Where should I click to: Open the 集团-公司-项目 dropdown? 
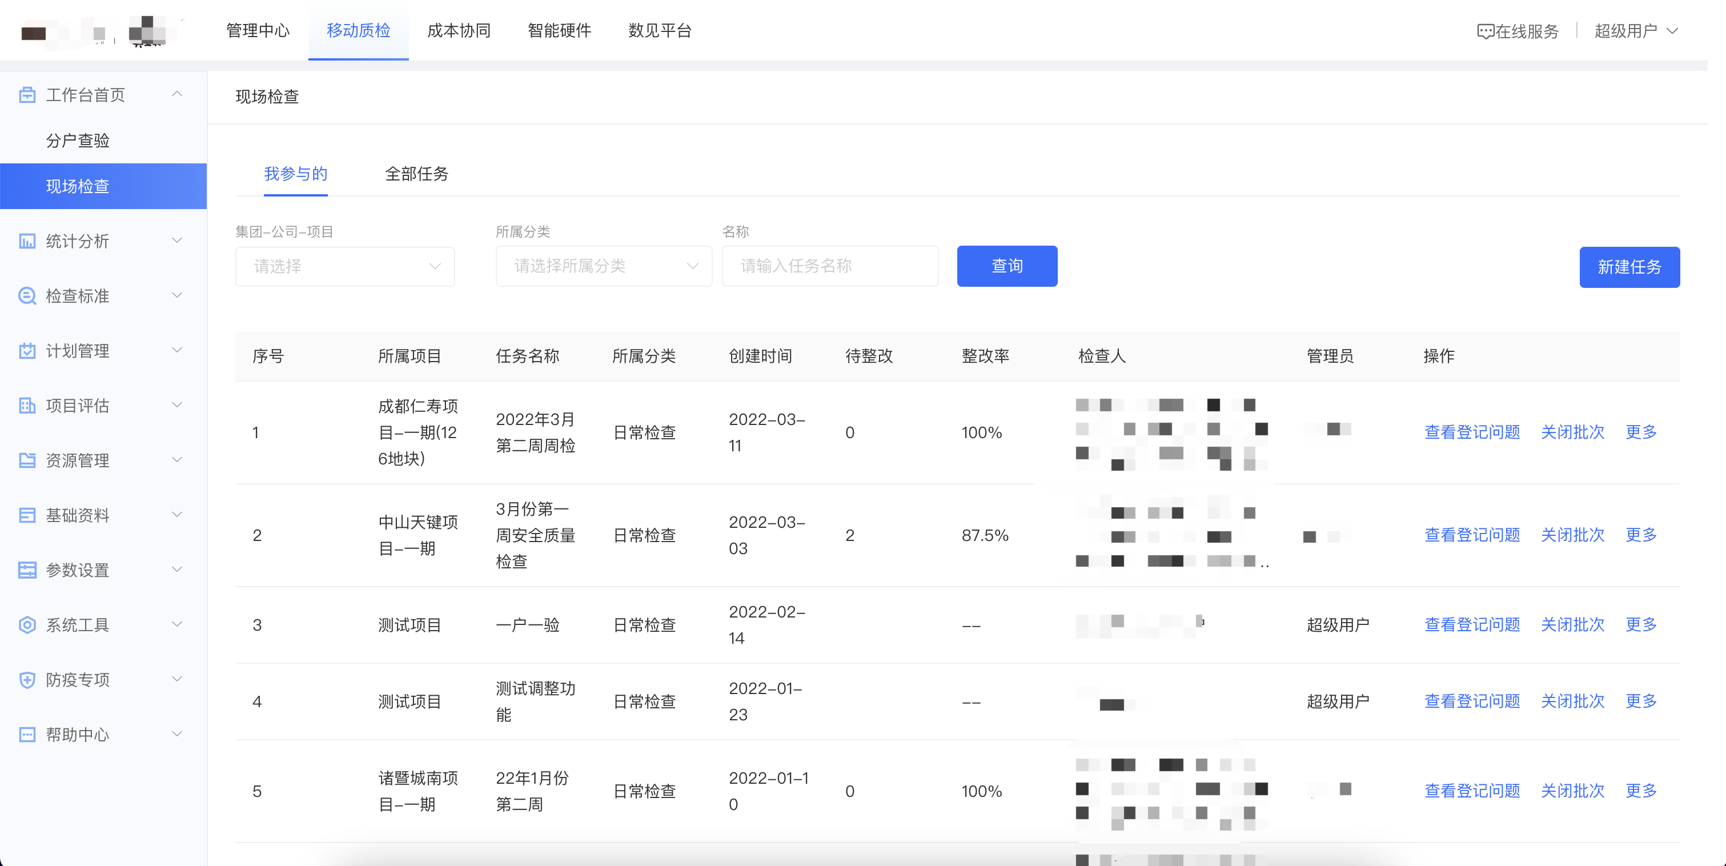coord(344,266)
